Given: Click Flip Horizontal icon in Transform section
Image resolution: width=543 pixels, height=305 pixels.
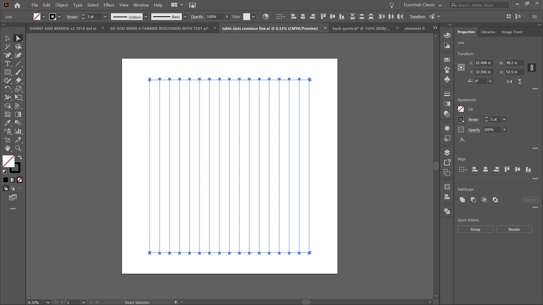Looking at the screenshot, I should [x=510, y=81].
